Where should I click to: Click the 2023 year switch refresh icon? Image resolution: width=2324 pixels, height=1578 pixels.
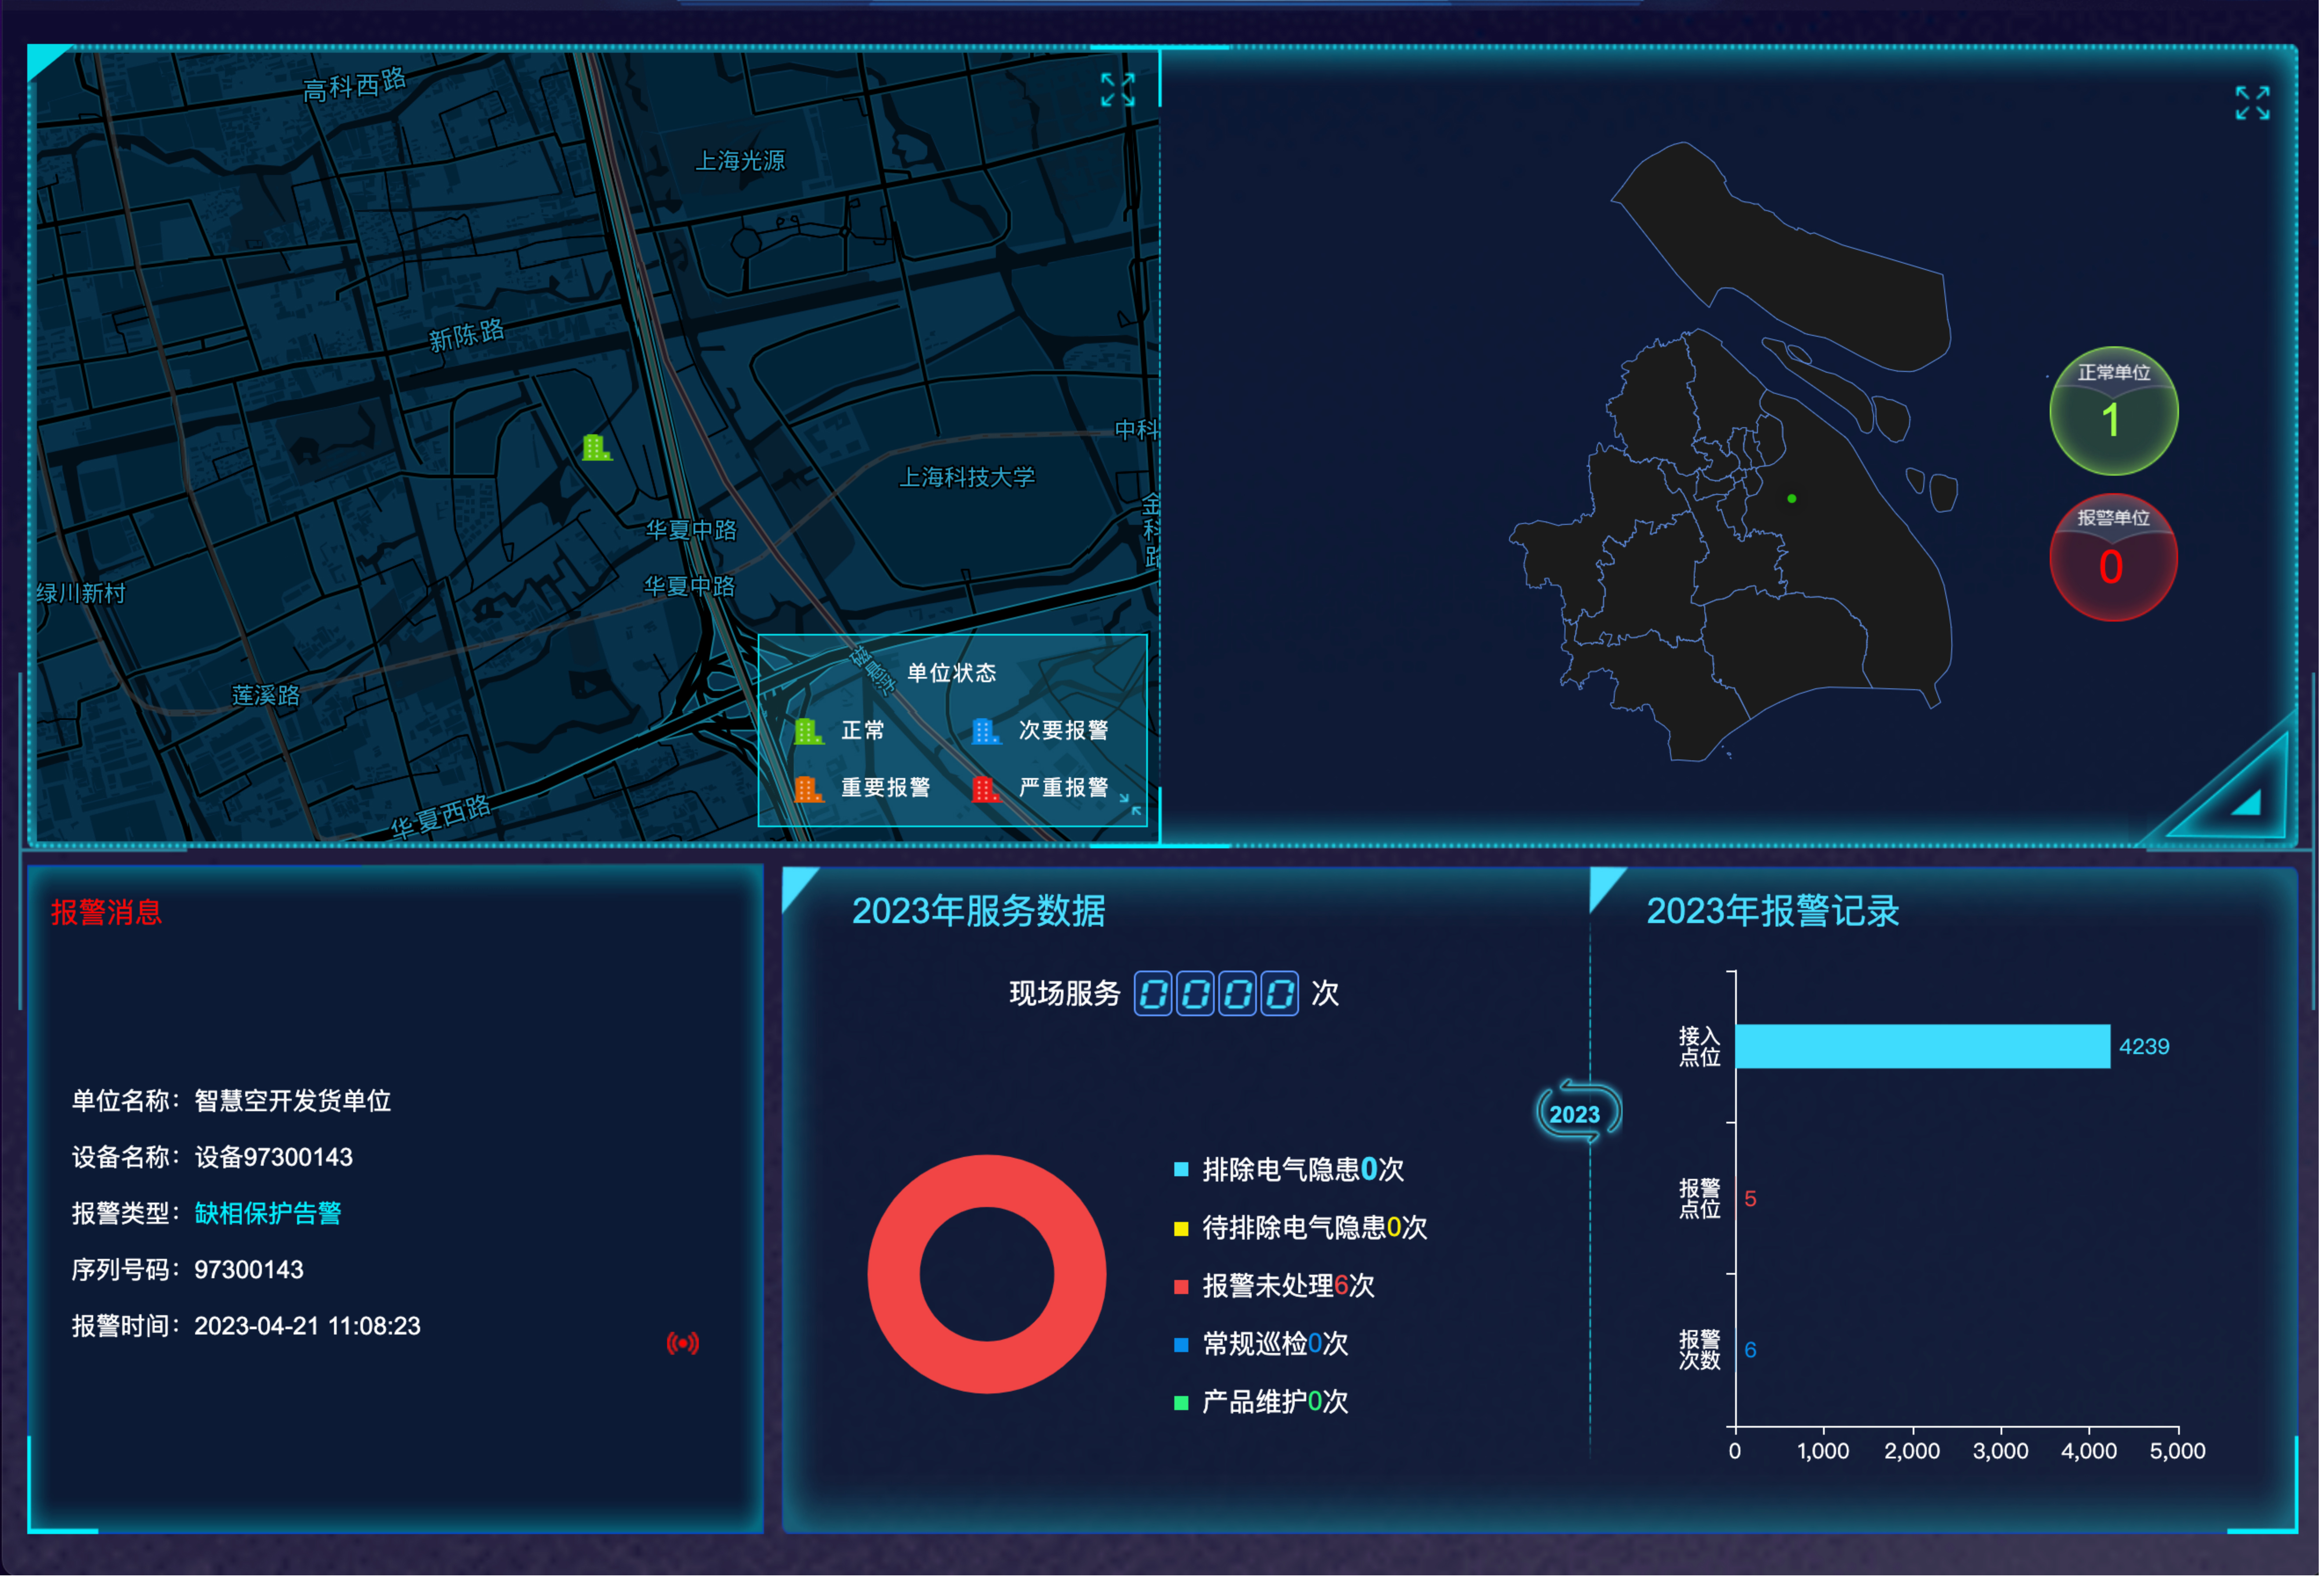click(x=1577, y=1113)
